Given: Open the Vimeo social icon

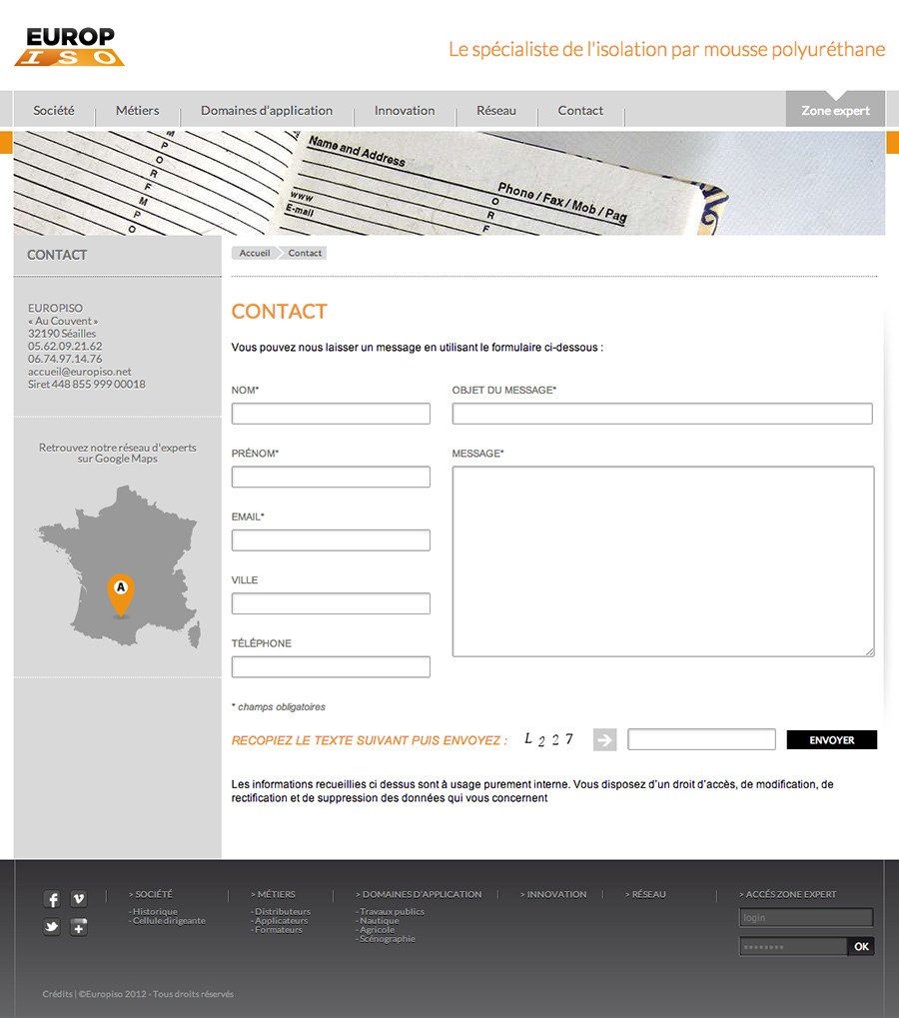Looking at the screenshot, I should point(79,899).
